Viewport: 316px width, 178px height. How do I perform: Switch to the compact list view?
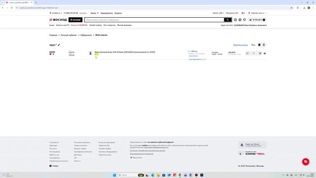(264, 45)
